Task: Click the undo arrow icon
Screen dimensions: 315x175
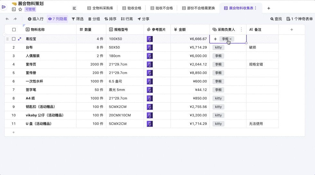Action: [x=7, y=19]
